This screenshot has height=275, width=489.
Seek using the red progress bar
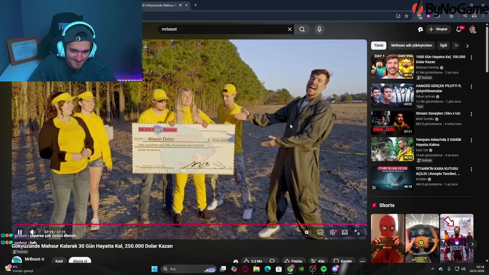pos(189,225)
